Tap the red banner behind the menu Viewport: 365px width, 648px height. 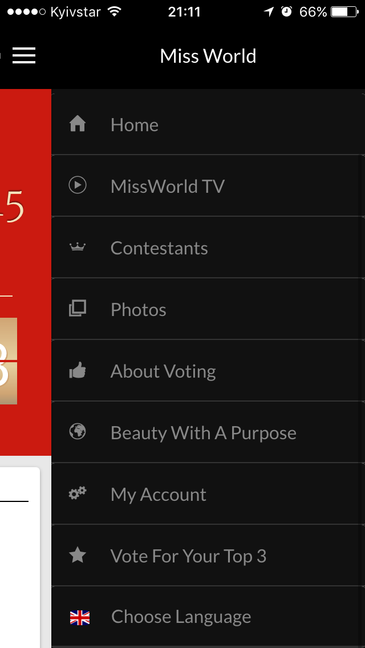[26, 272]
